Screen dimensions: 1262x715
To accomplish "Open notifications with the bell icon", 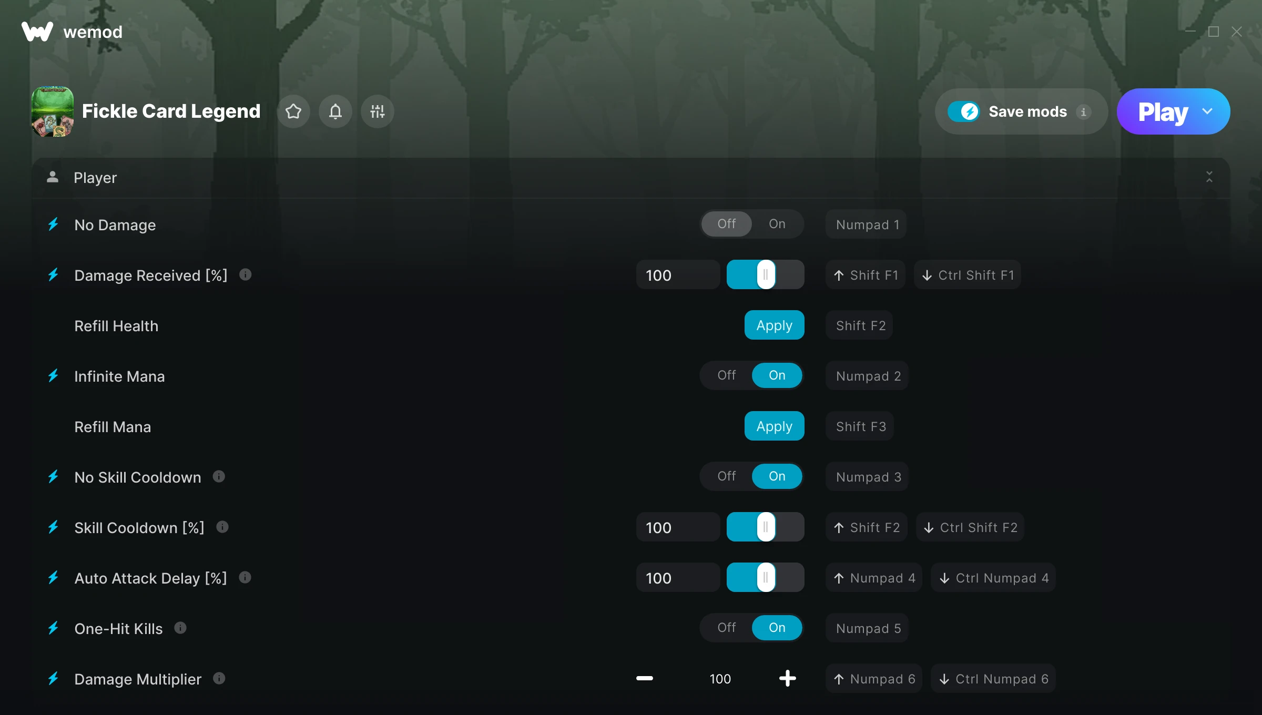I will click(335, 111).
